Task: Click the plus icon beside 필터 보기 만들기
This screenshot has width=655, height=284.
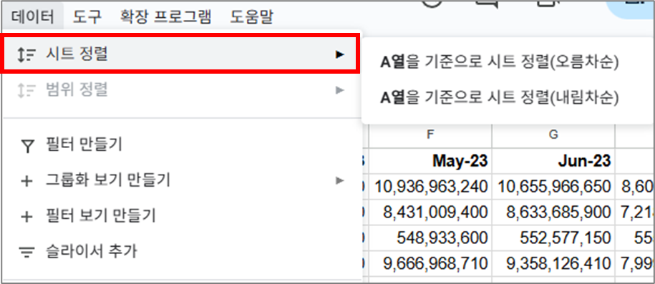Action: [26, 217]
